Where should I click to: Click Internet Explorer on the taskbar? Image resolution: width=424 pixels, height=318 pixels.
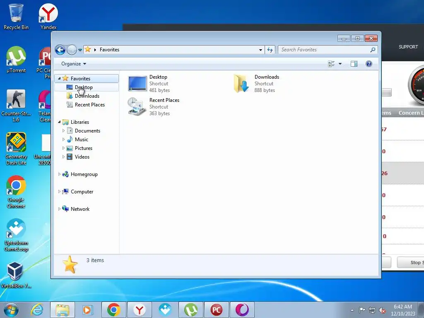[x=37, y=310]
